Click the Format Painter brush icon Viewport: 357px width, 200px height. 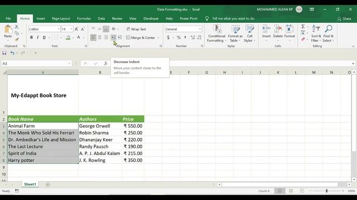click(17, 39)
